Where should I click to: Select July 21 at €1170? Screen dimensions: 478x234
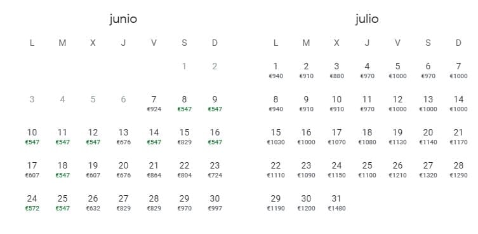tap(458, 137)
